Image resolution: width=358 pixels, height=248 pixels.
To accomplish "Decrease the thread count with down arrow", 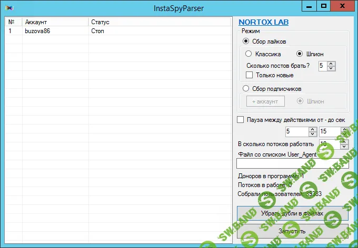I will (344, 147).
